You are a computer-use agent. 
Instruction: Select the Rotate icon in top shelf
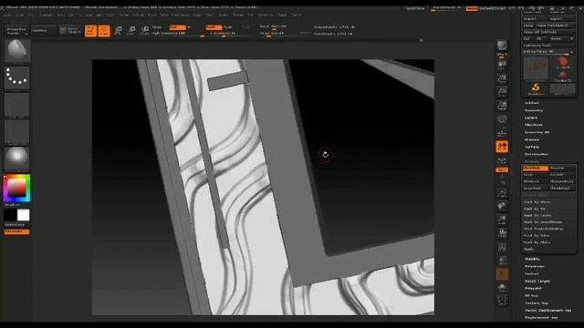click(145, 30)
